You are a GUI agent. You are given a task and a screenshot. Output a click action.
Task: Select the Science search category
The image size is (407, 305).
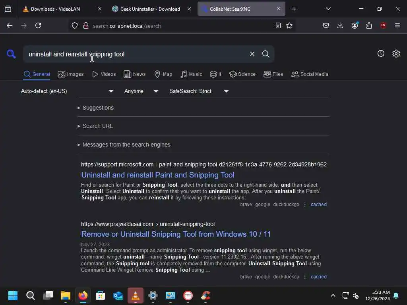[x=242, y=74]
